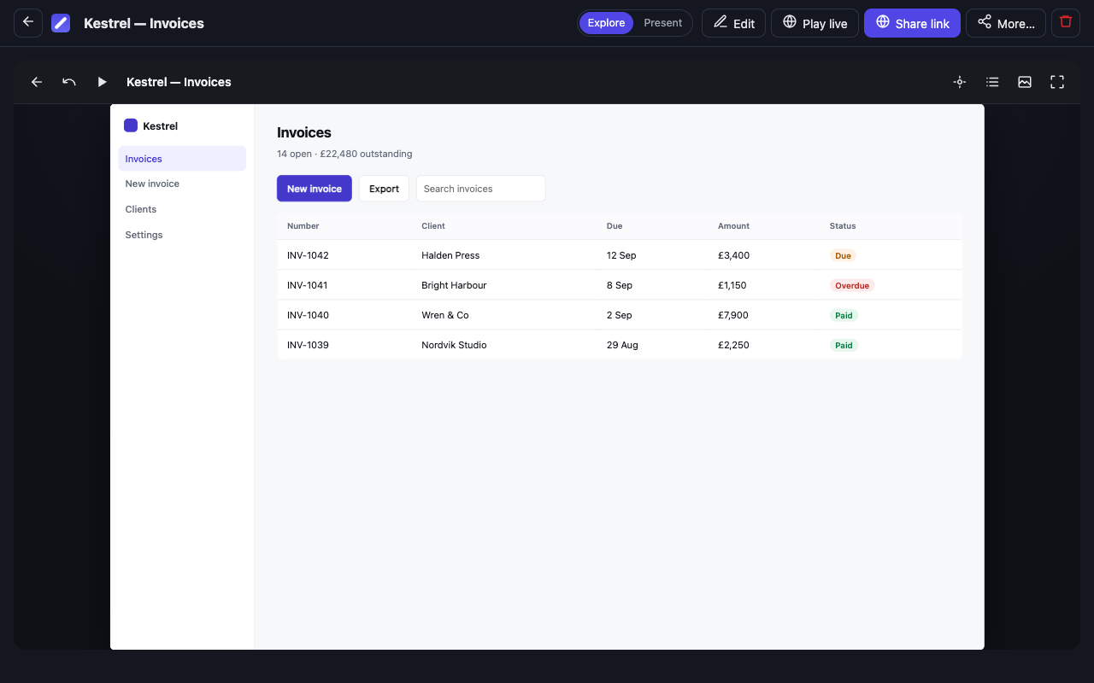
Task: Click the Status column header
Action: click(843, 226)
